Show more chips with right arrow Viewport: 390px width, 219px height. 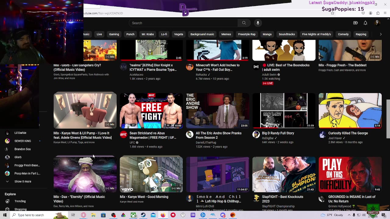tap(381, 34)
